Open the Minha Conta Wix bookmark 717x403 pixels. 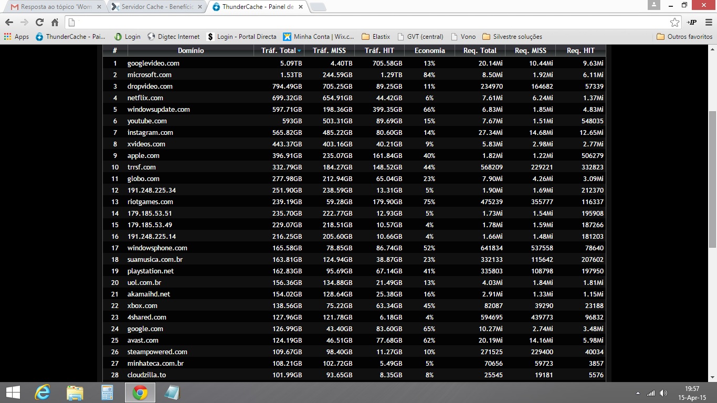click(319, 37)
